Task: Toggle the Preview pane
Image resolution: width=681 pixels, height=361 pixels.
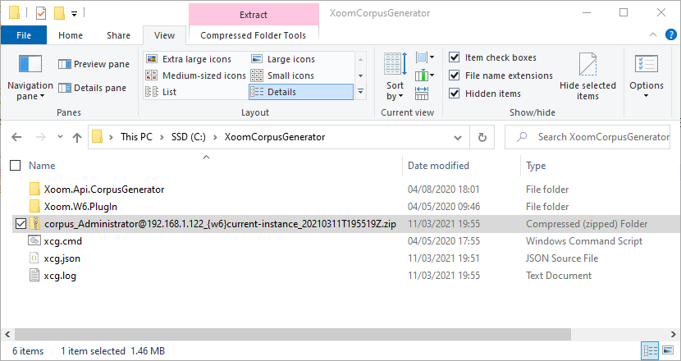Action: [94, 64]
